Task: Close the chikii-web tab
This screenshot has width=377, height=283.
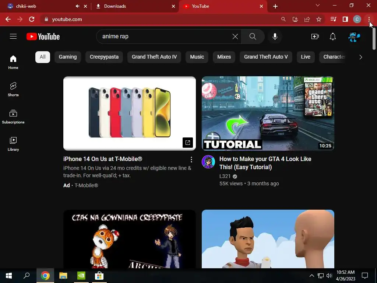Action: 85,6
